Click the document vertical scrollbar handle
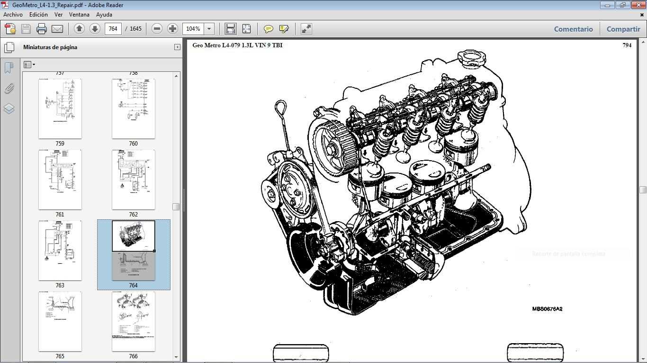This screenshot has width=647, height=363. (643, 190)
